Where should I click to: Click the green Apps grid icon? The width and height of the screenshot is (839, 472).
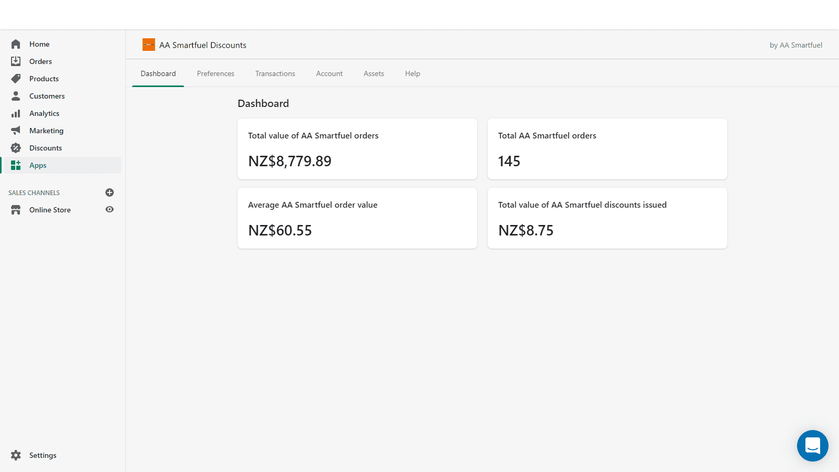(16, 165)
